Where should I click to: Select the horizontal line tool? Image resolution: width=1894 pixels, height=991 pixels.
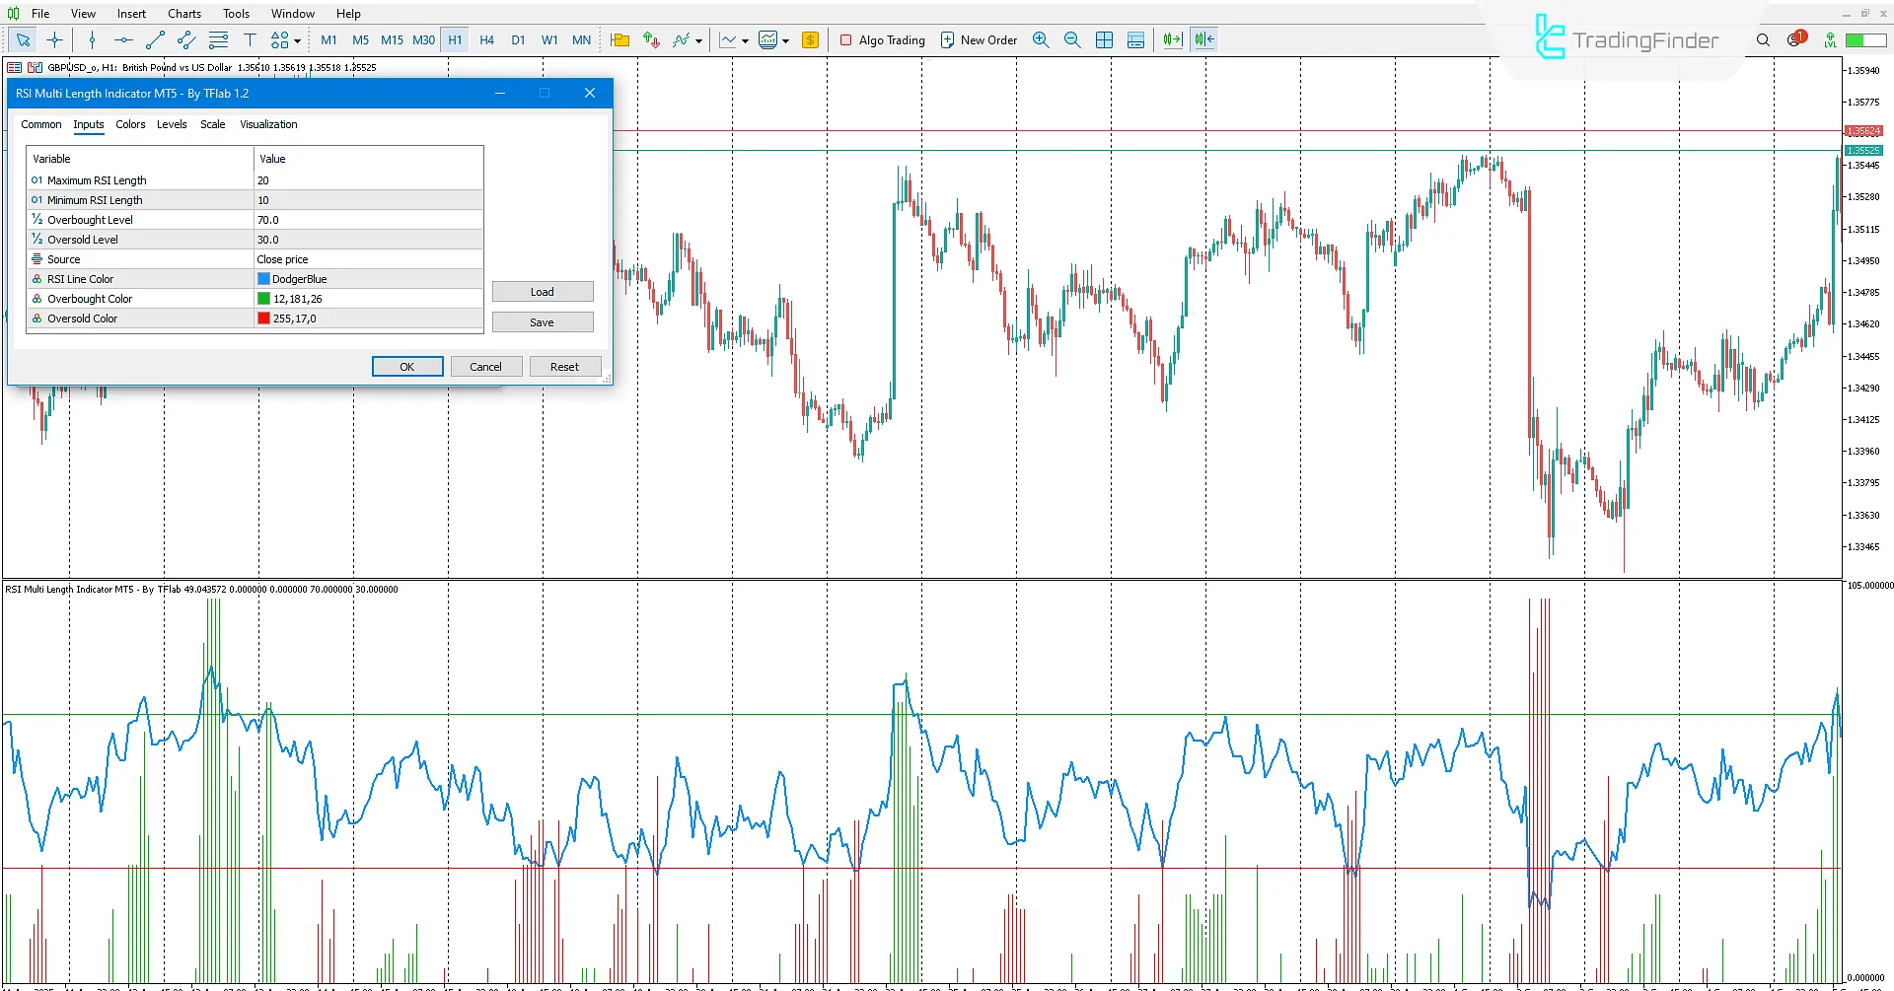[x=123, y=40]
